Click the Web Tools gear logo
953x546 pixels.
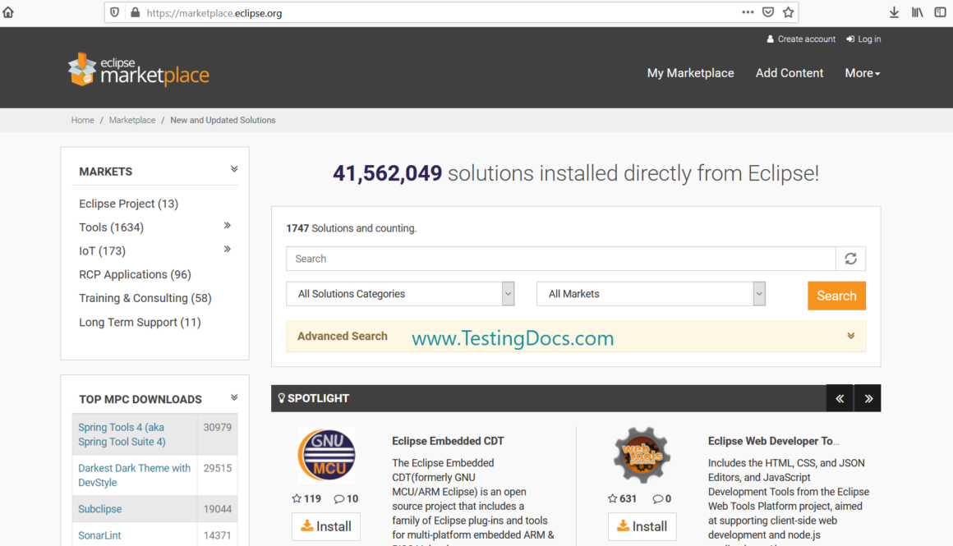coord(642,455)
